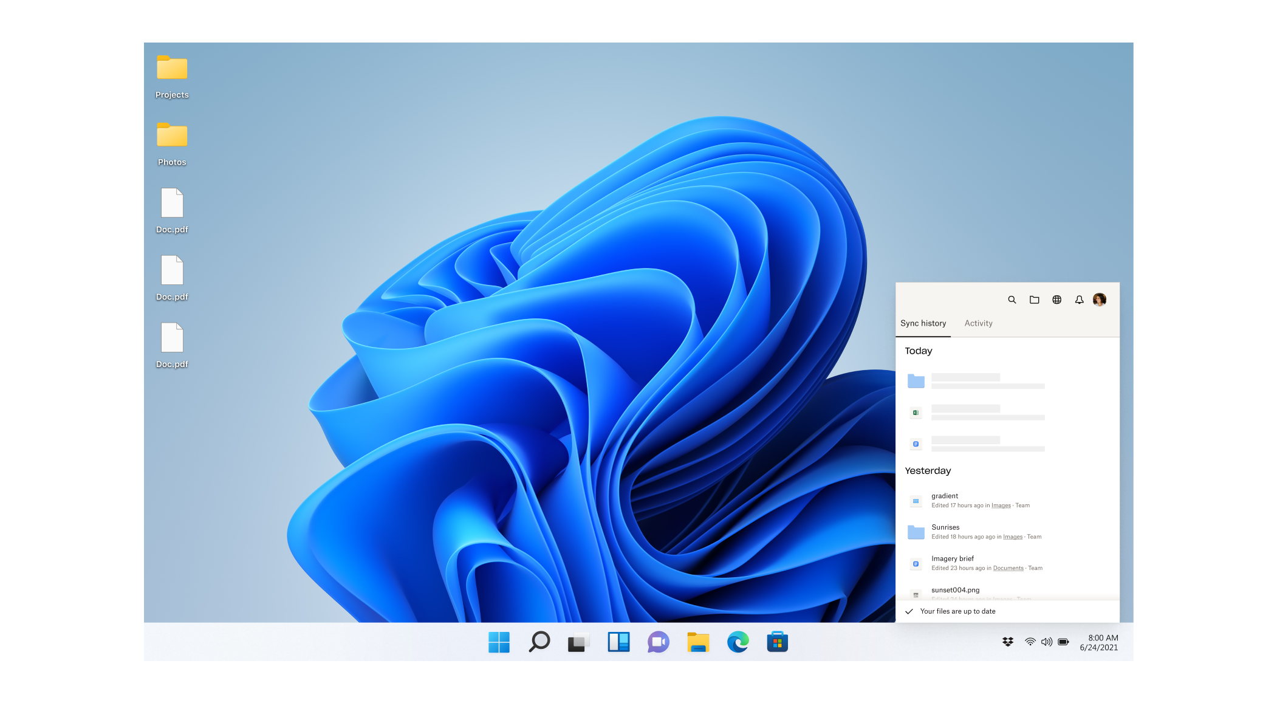
Task: Open the Documents link under Imagery brief
Action: point(1007,568)
